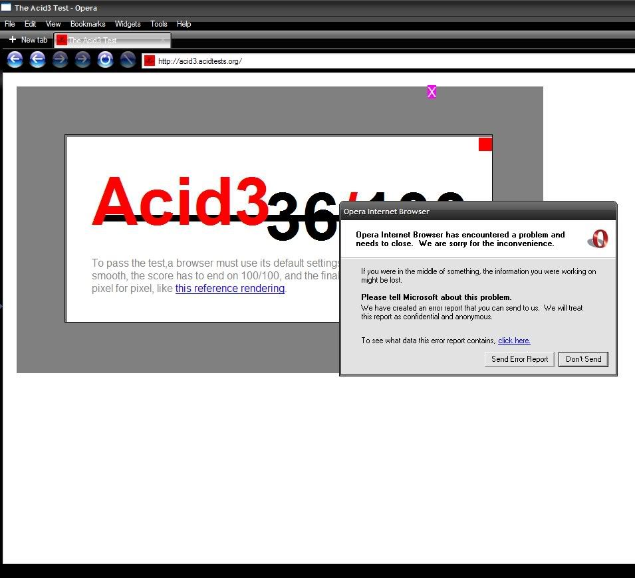
Task: Open the Widgets menu
Action: [128, 24]
